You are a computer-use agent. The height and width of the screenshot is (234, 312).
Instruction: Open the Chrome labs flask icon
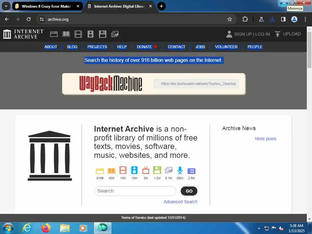(x=261, y=19)
